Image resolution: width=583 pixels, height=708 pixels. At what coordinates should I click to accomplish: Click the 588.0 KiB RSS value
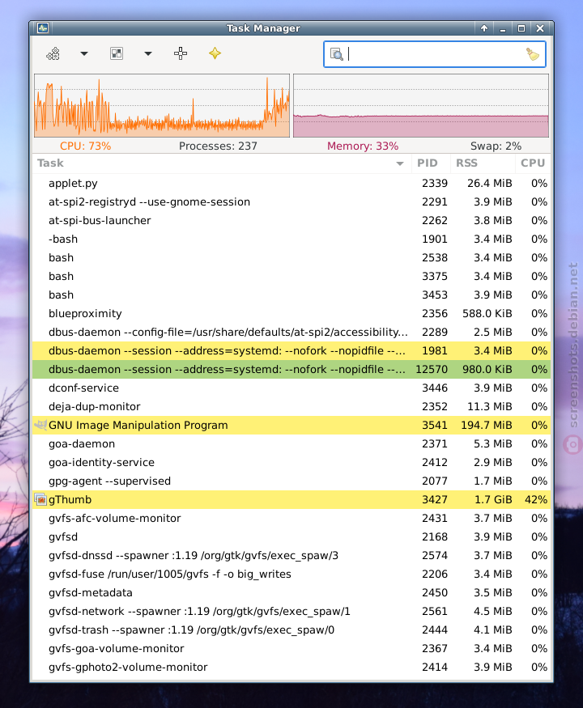487,313
